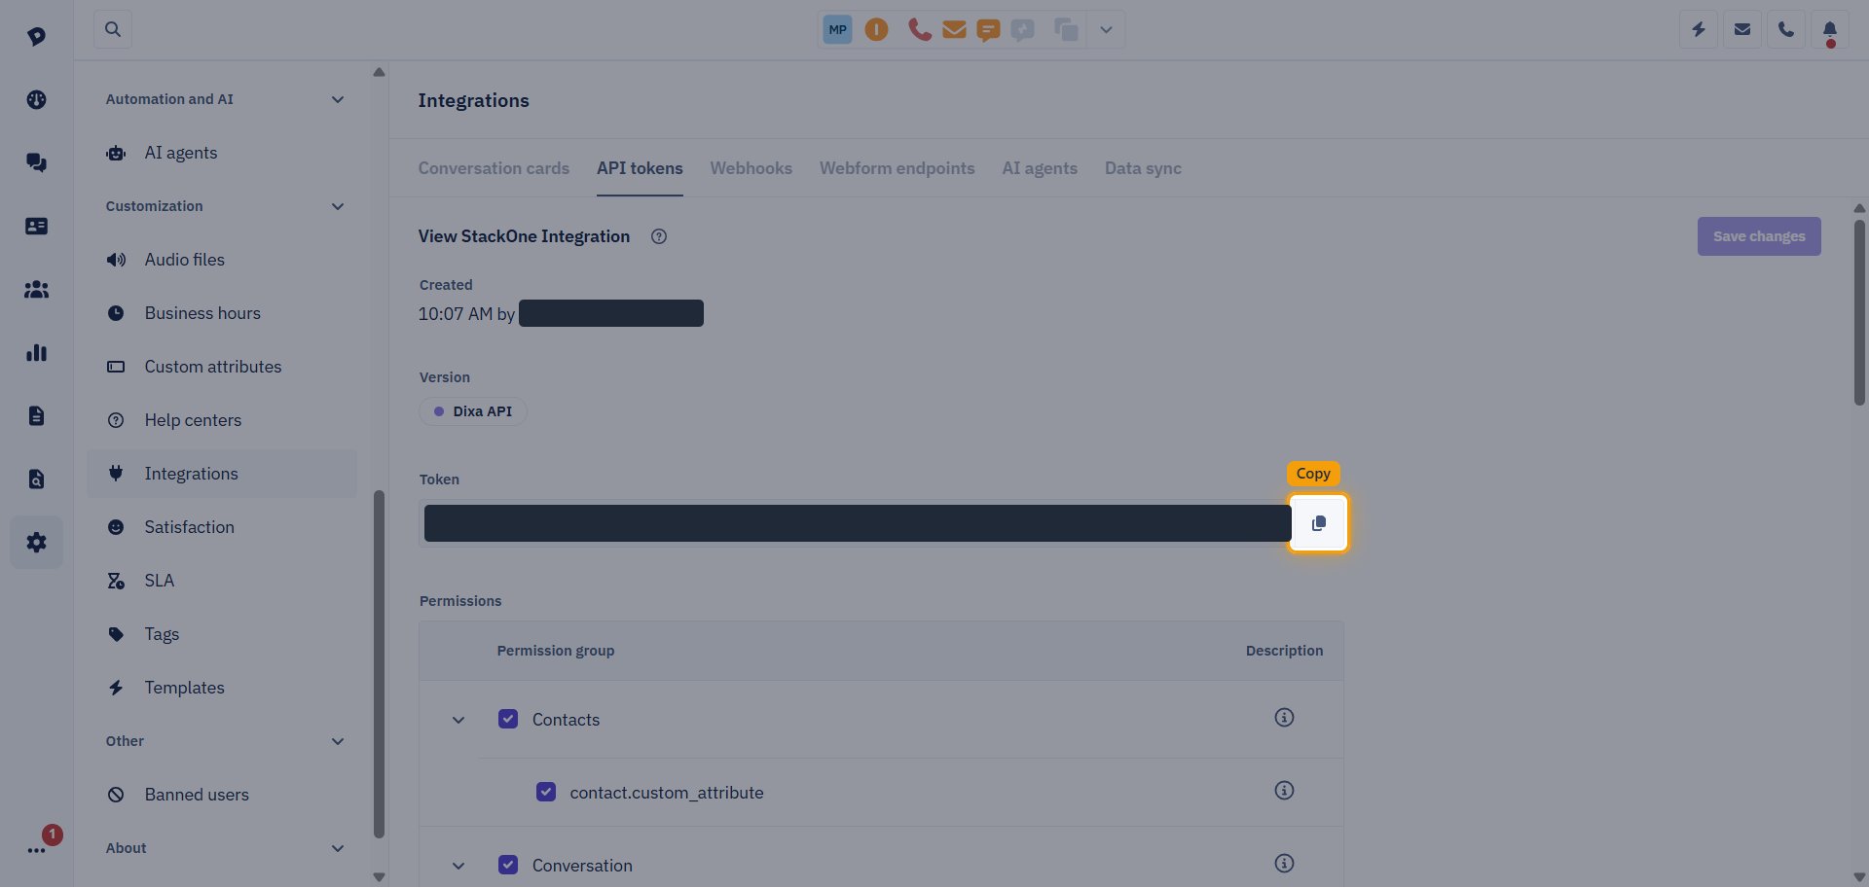Collapse the Customization section

[338, 206]
